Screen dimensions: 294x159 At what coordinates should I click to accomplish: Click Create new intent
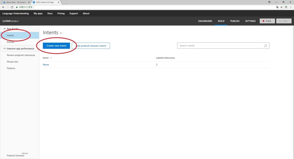click(x=56, y=46)
